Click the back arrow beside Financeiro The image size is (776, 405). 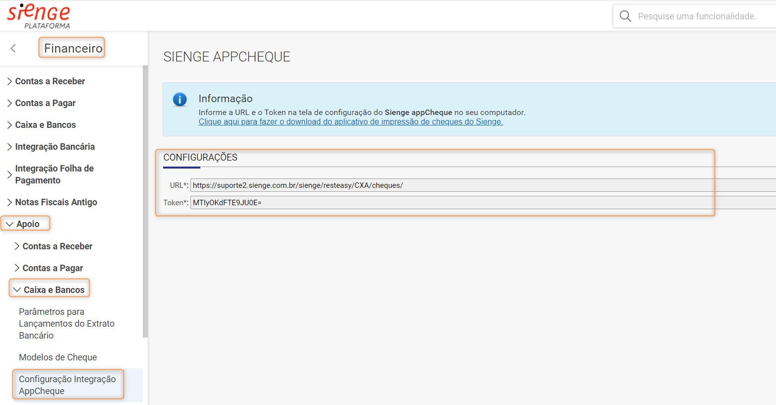13,48
